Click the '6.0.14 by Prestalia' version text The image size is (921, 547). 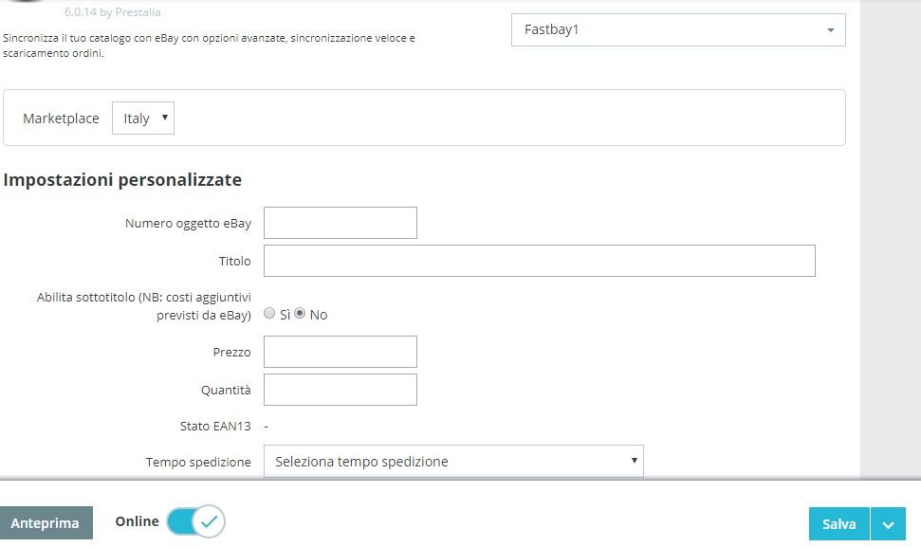tap(113, 11)
